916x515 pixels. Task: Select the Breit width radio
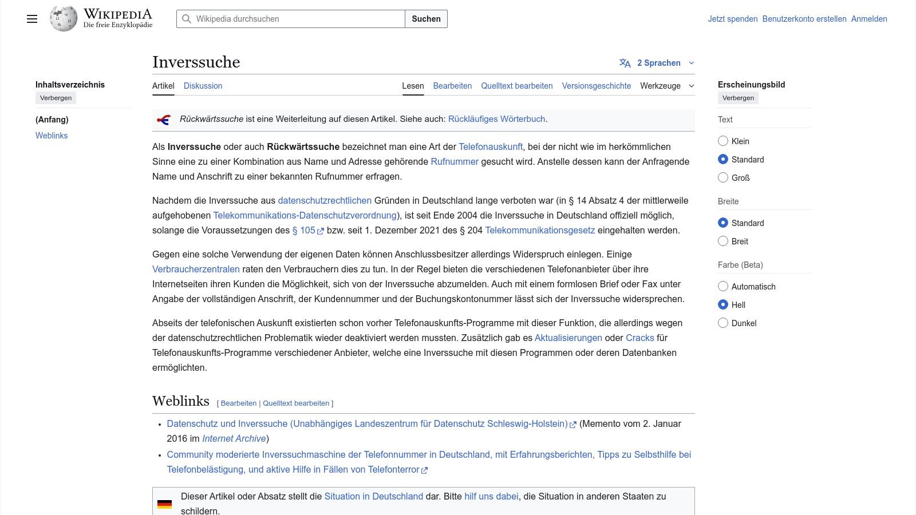723,241
